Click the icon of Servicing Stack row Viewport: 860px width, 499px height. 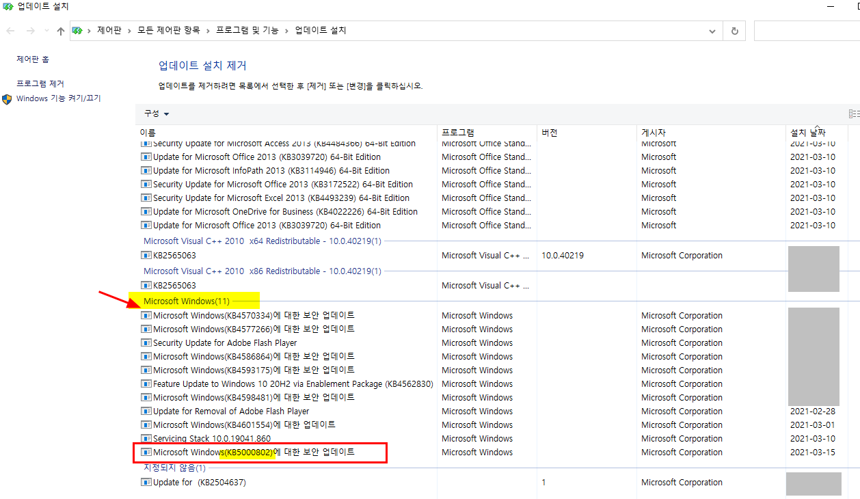point(146,439)
